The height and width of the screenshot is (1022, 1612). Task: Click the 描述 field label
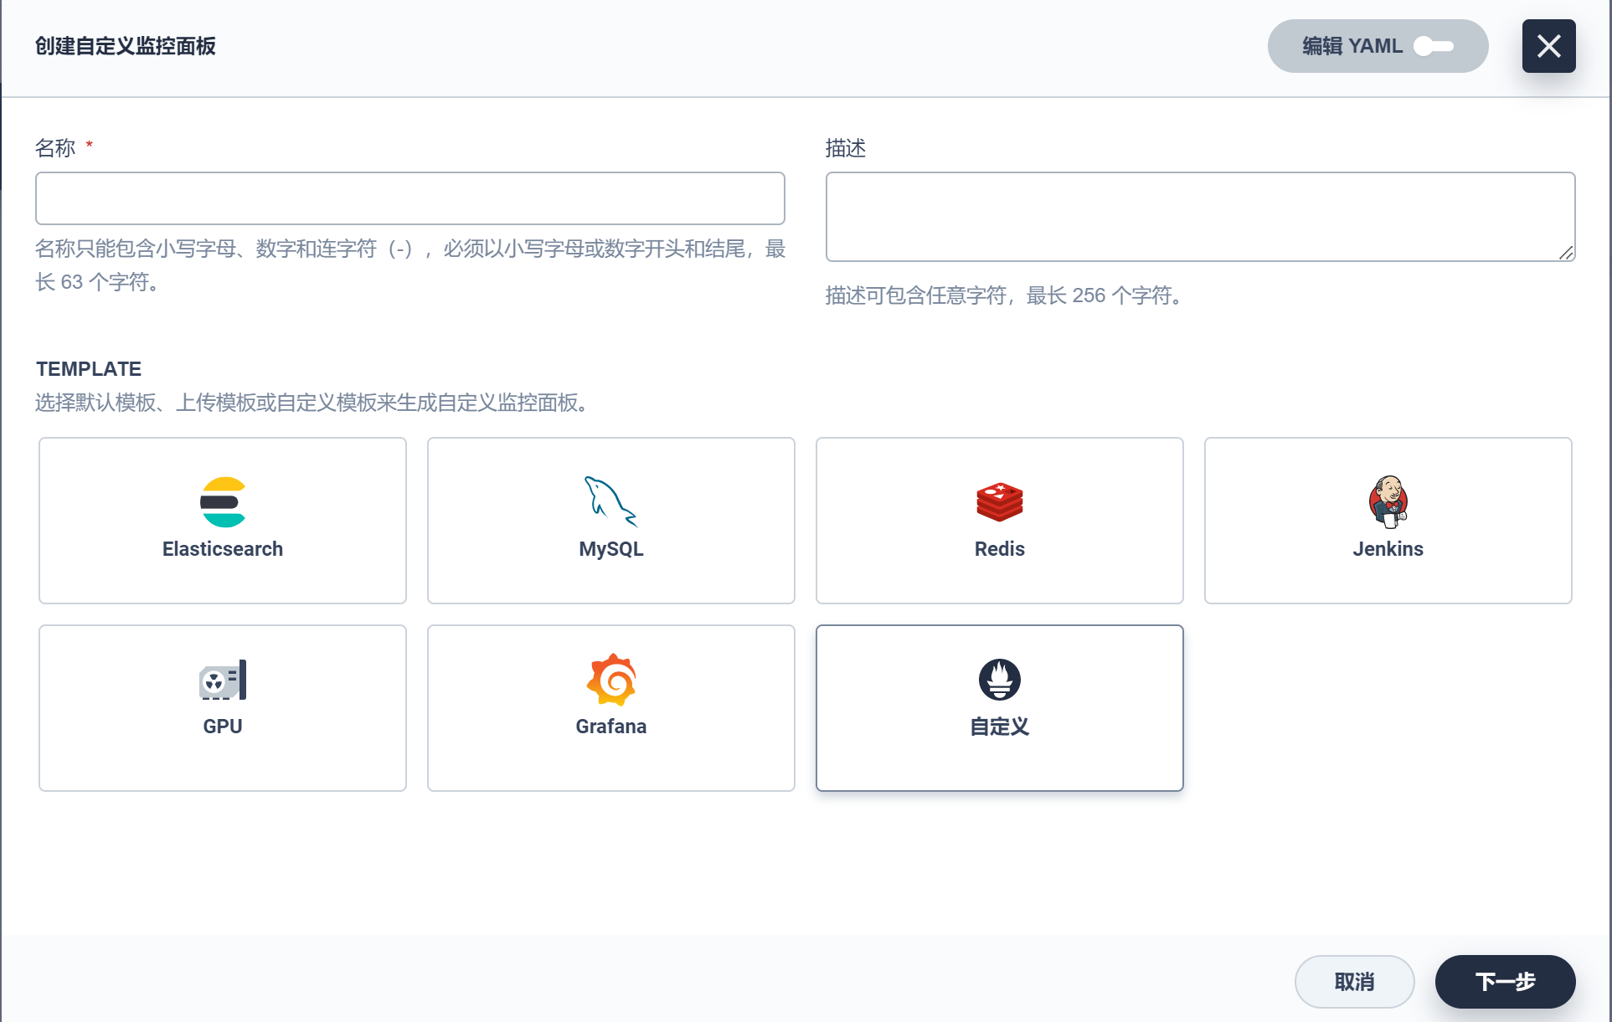pyautogui.click(x=846, y=148)
